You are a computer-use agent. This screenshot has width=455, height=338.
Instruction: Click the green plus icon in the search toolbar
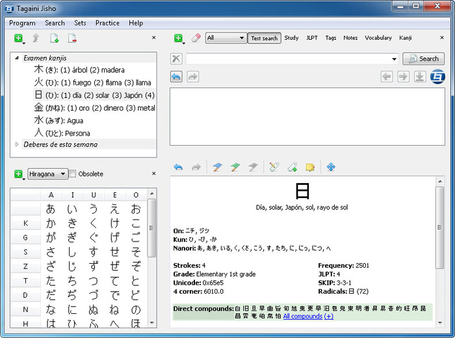click(x=179, y=38)
